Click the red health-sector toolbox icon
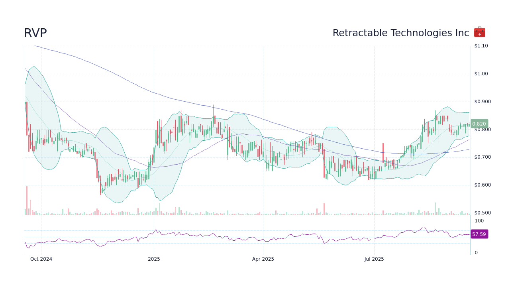Viewport: 510px width, 287px height. pos(479,31)
